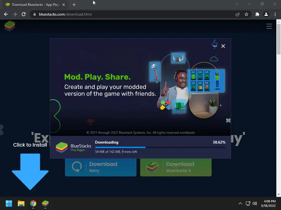The image size is (281, 210).
Task: Click the Download Retry button
Action: coord(100,167)
